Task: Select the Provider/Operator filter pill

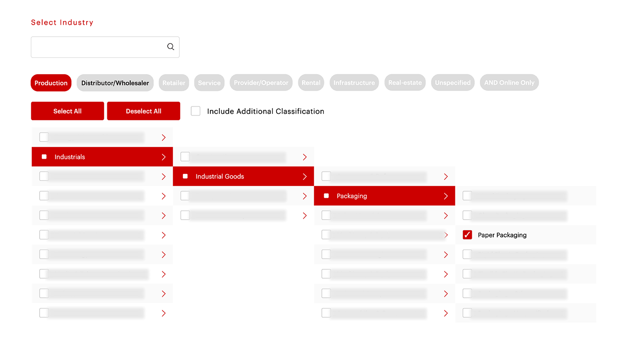Action: [261, 83]
